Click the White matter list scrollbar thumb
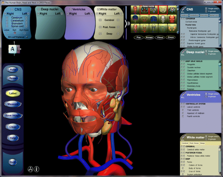This screenshot has width=223, height=177. 220,149
